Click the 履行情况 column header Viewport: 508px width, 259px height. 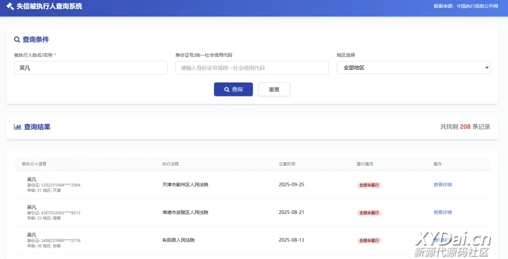click(365, 164)
